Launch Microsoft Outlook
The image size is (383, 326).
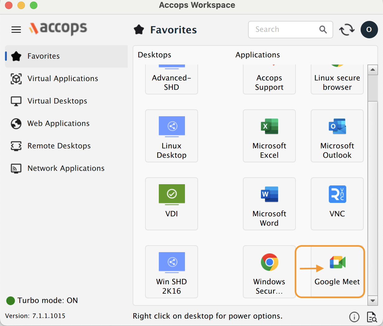tap(337, 136)
